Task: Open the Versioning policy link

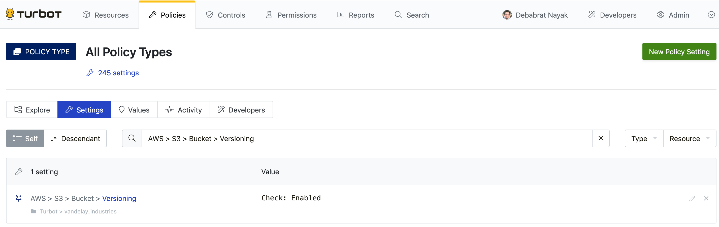Action: coord(119,198)
